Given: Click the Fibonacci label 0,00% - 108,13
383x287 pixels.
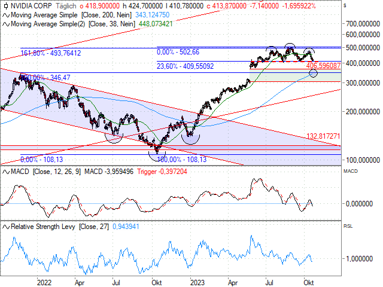Looking at the screenshot, I should click(41, 160).
